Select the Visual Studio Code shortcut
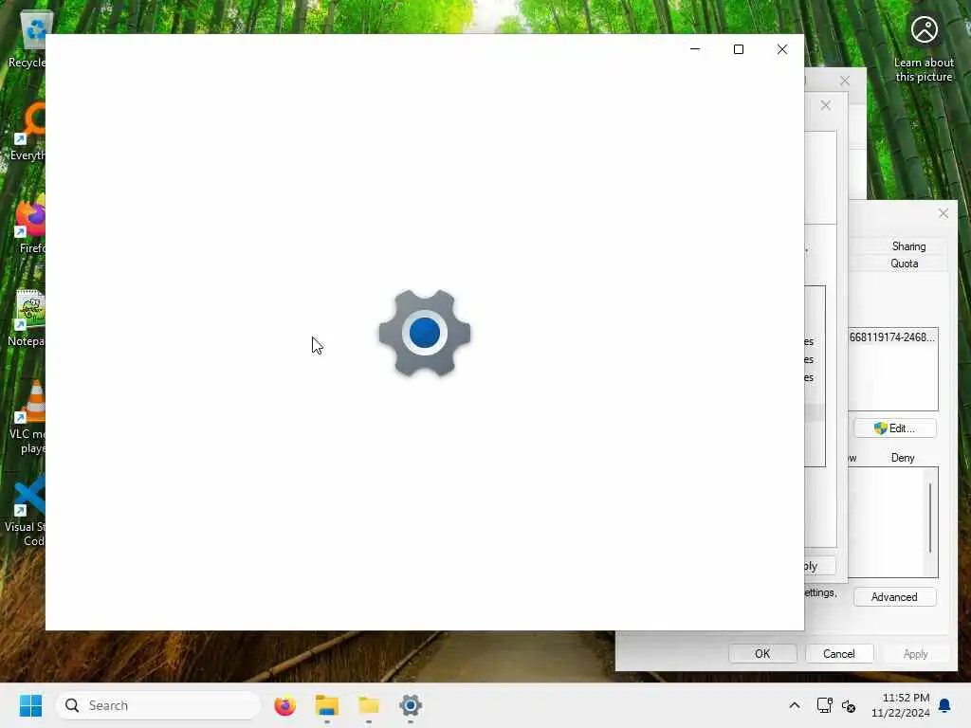 tap(26, 510)
